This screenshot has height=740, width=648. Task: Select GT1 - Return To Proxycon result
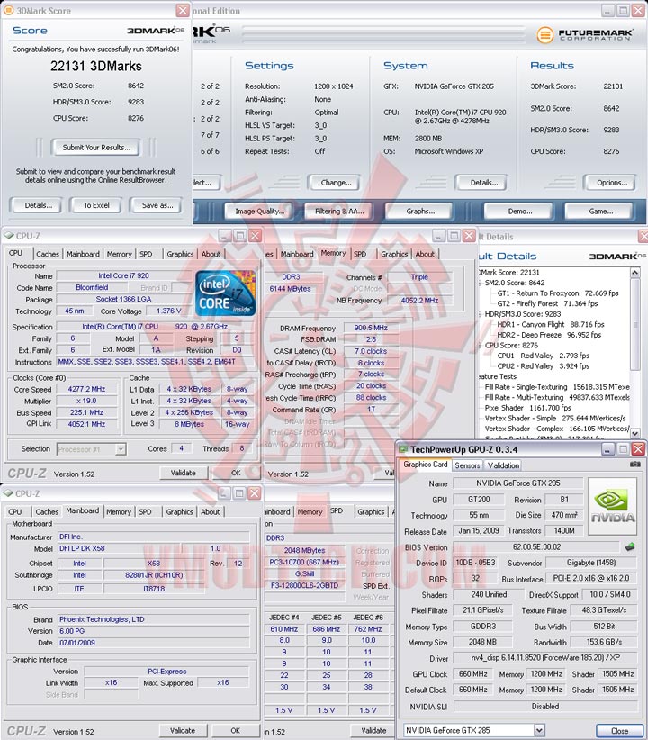pyautogui.click(x=557, y=293)
